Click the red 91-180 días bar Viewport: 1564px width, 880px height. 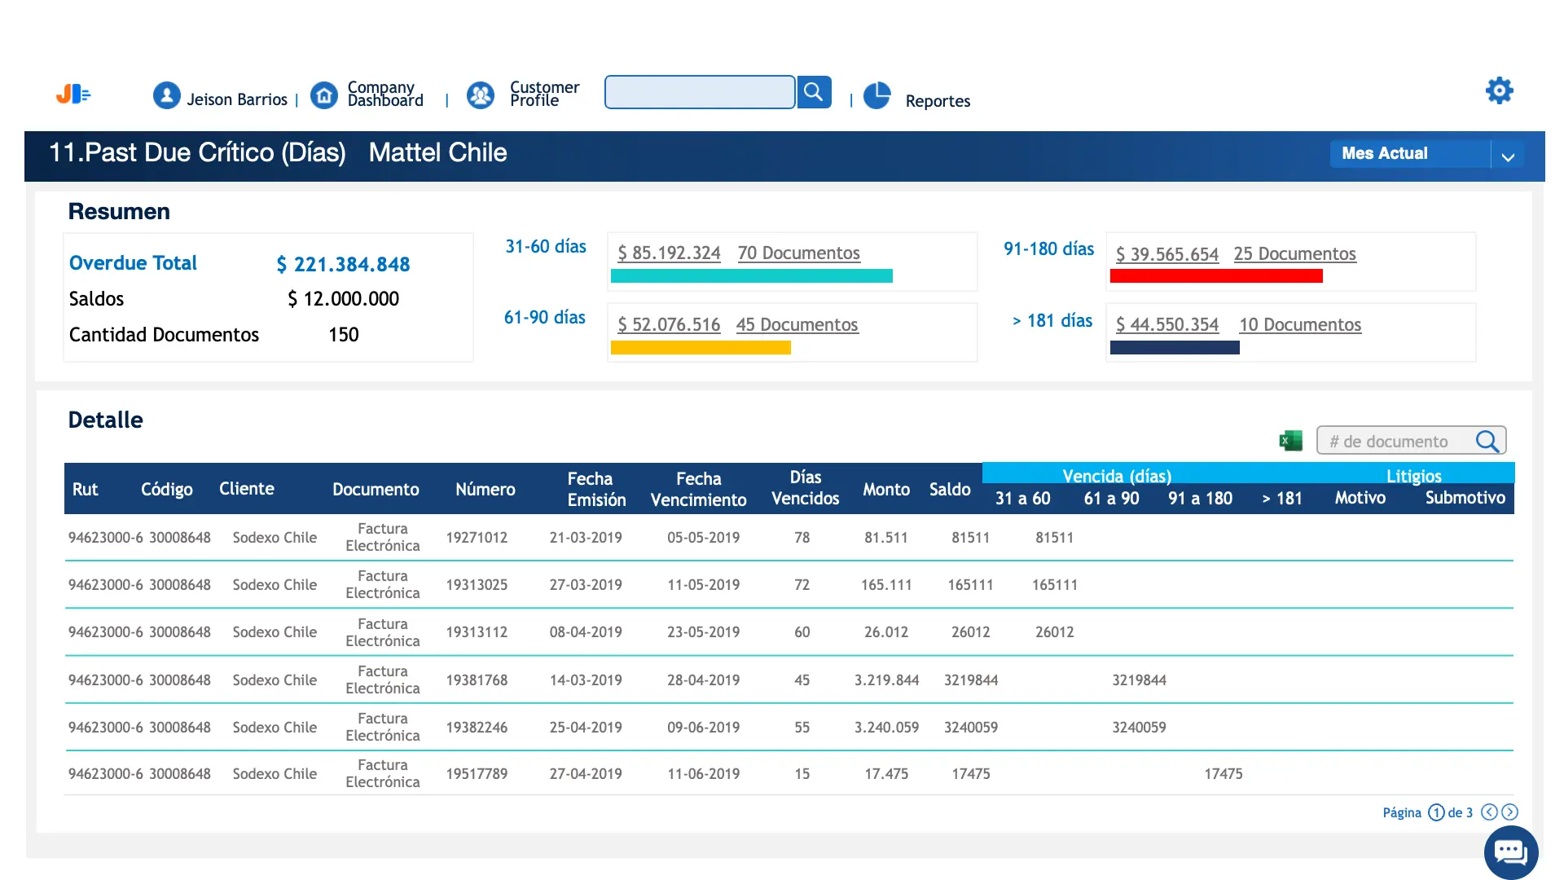click(1215, 276)
